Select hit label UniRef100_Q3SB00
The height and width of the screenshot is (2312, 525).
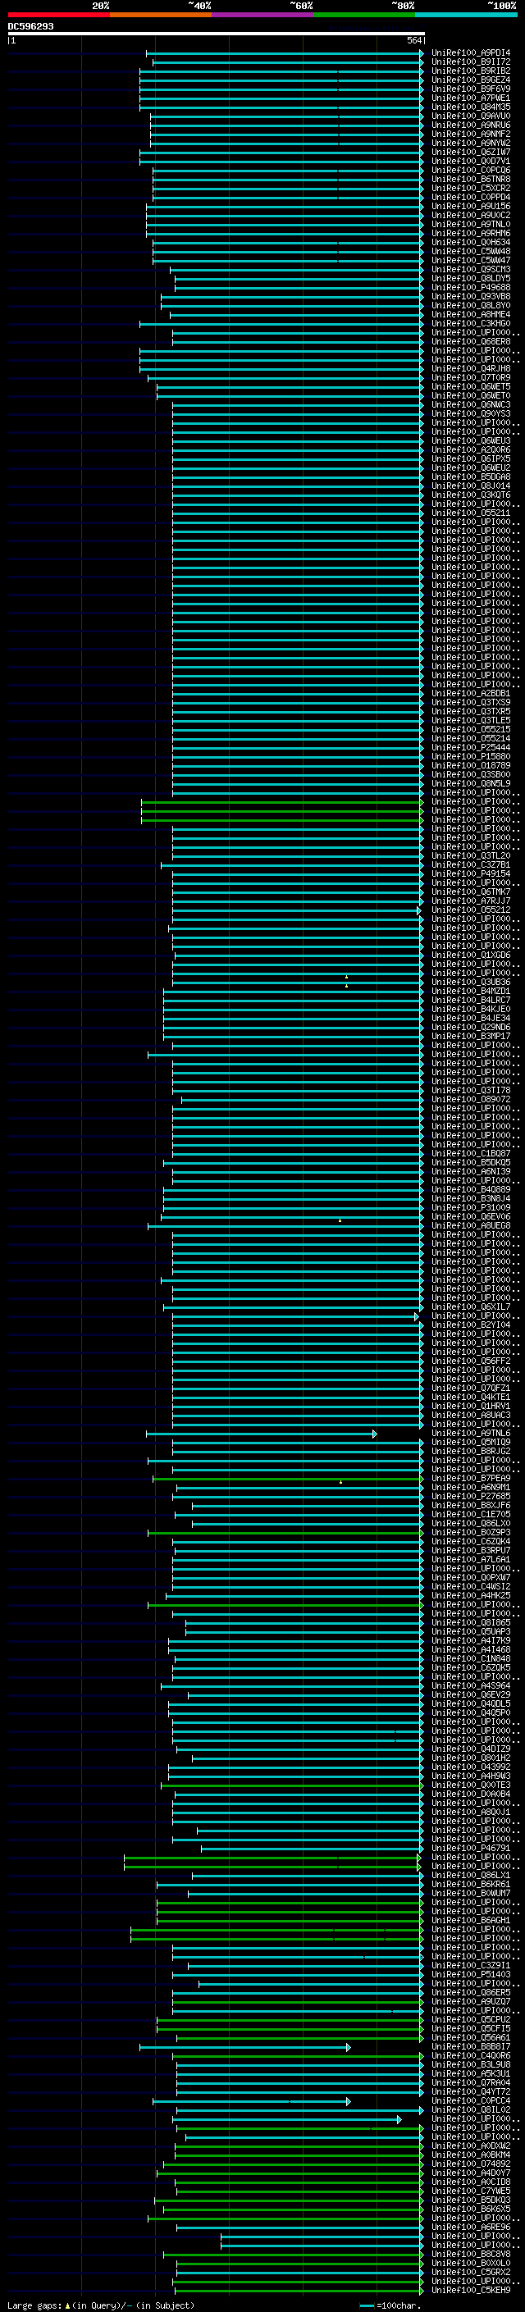pos(470,773)
